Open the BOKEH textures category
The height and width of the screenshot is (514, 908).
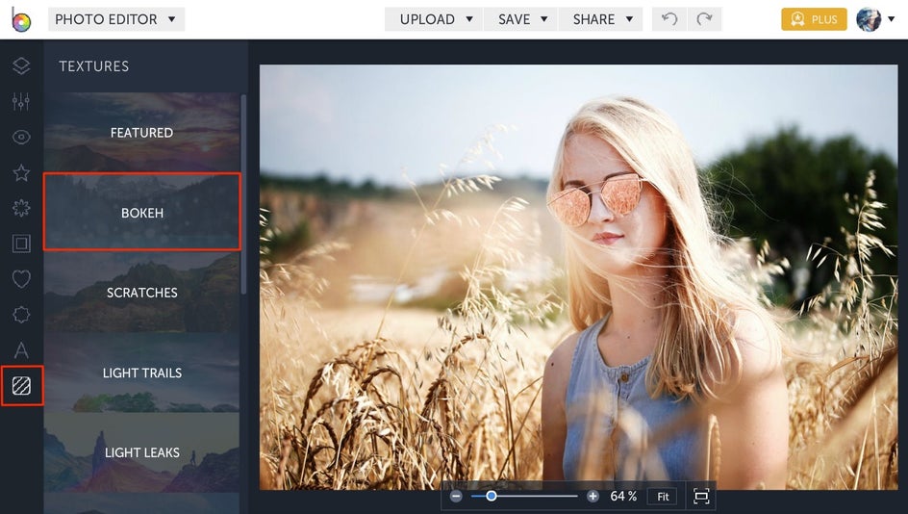[142, 212]
